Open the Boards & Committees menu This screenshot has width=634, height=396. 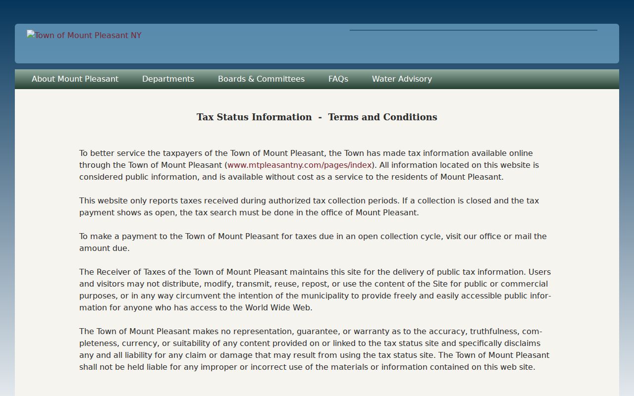click(261, 79)
